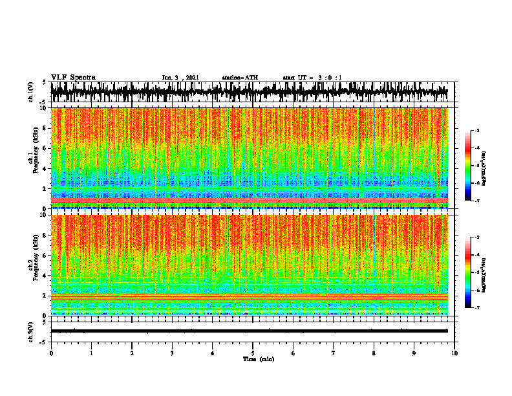Click the "-3" tick on ch.2 colorbar
The height and width of the screenshot is (396, 512).
(476, 237)
